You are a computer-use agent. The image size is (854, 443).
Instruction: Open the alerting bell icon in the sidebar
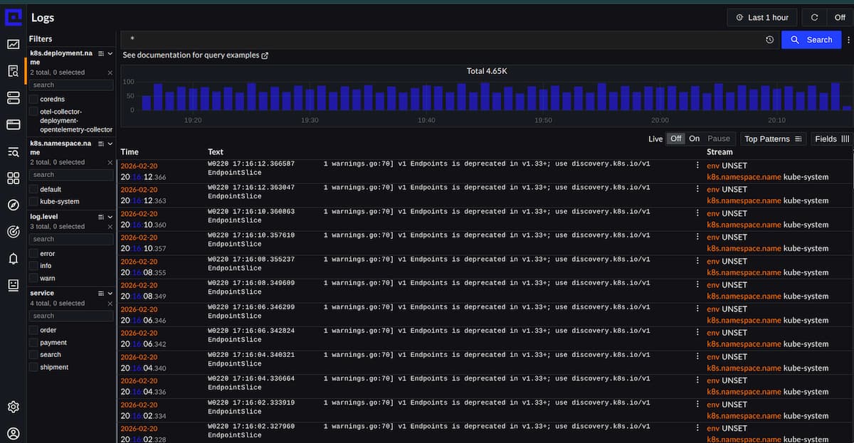click(13, 258)
